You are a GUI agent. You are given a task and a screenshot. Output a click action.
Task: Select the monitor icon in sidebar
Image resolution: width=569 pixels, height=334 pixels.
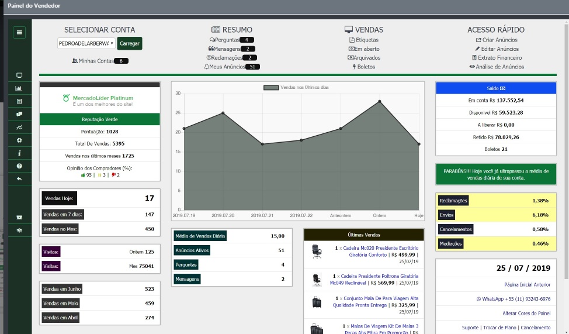19,75
